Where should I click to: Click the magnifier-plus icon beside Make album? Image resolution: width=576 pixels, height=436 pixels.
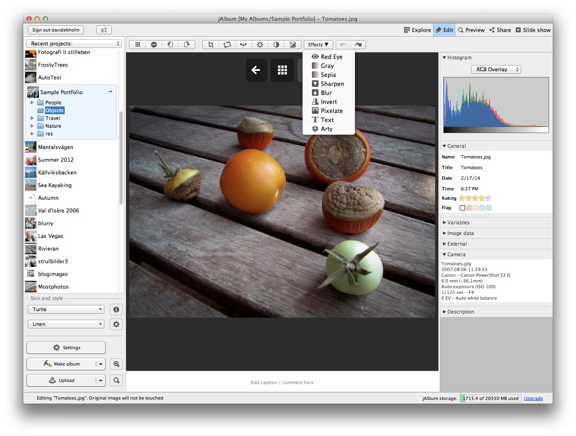click(116, 364)
